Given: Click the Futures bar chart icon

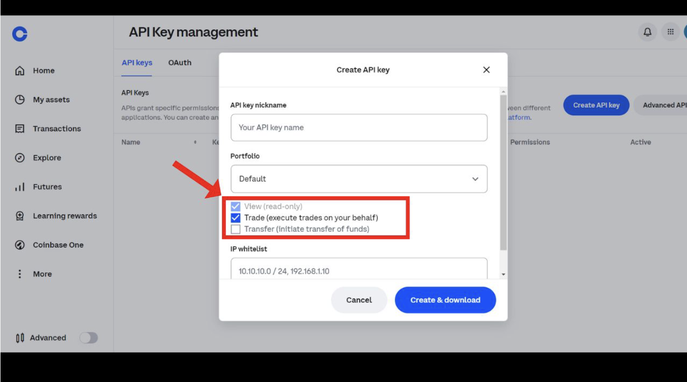Looking at the screenshot, I should (20, 187).
